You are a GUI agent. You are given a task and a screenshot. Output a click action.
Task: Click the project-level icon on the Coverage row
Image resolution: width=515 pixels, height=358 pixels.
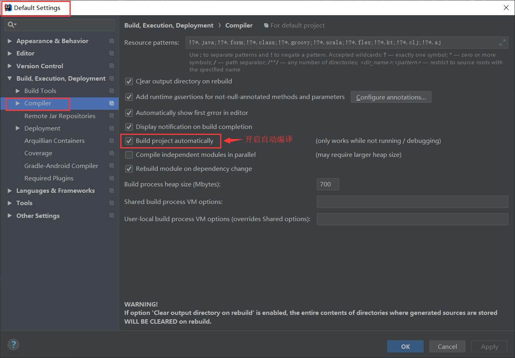click(x=111, y=153)
